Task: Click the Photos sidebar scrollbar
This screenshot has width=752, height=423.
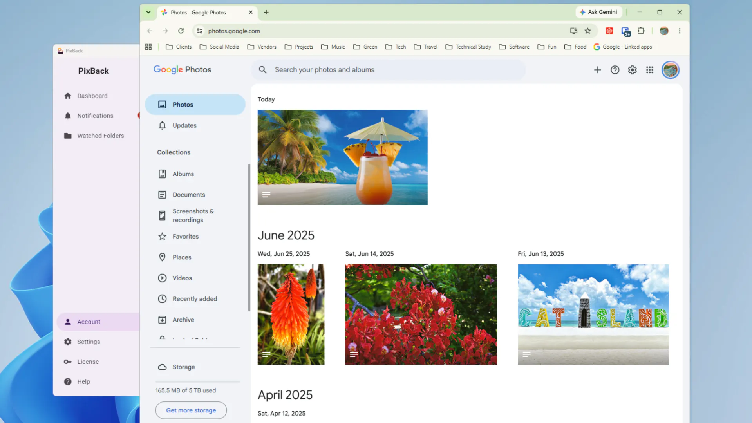Action: [x=249, y=237]
